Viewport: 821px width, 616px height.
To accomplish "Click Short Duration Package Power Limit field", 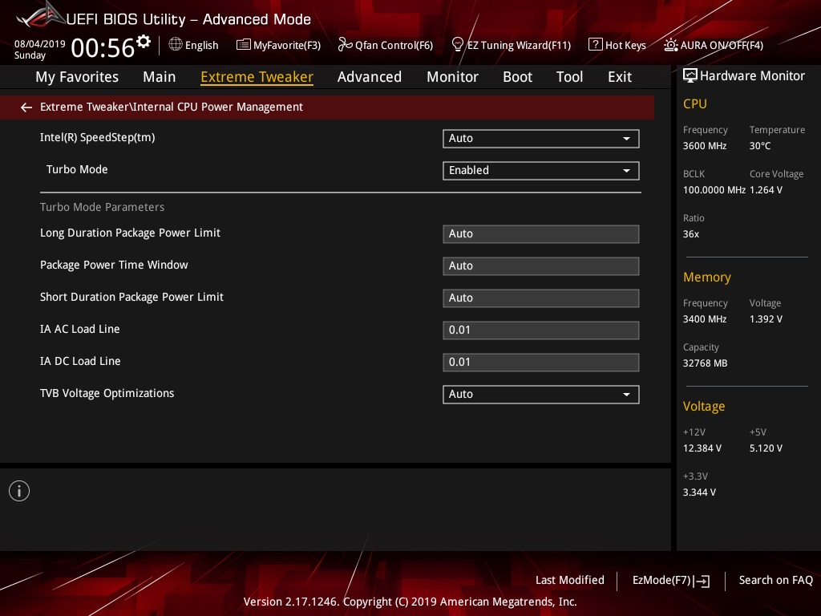I will [541, 298].
